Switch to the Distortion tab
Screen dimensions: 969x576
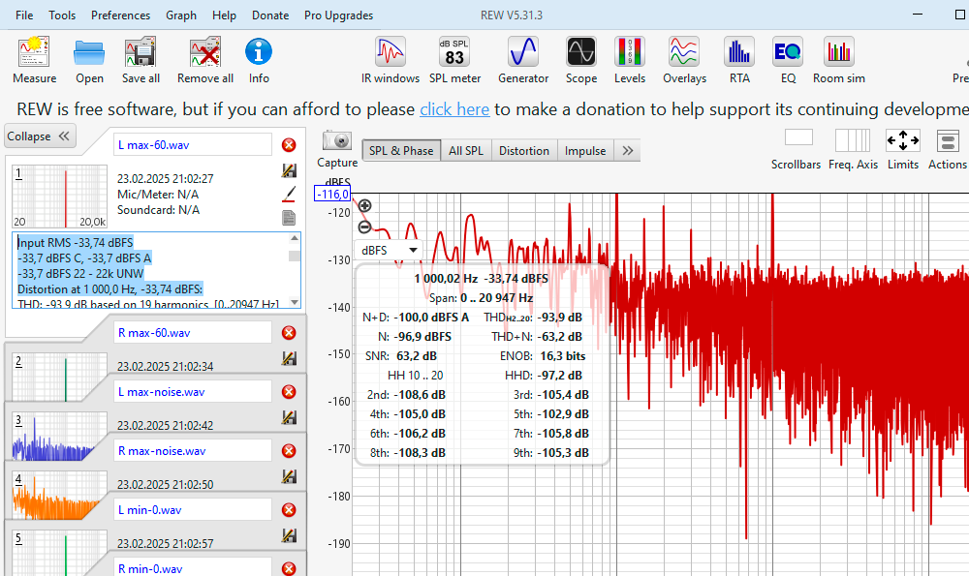[x=523, y=151]
